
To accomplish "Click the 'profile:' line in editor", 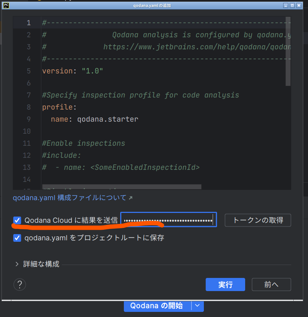I will click(x=60, y=107).
